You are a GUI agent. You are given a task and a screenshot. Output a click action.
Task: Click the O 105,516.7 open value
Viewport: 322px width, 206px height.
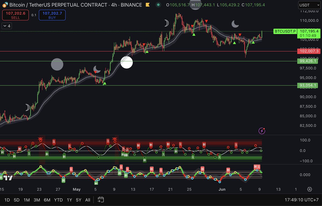pyautogui.click(x=178, y=5)
